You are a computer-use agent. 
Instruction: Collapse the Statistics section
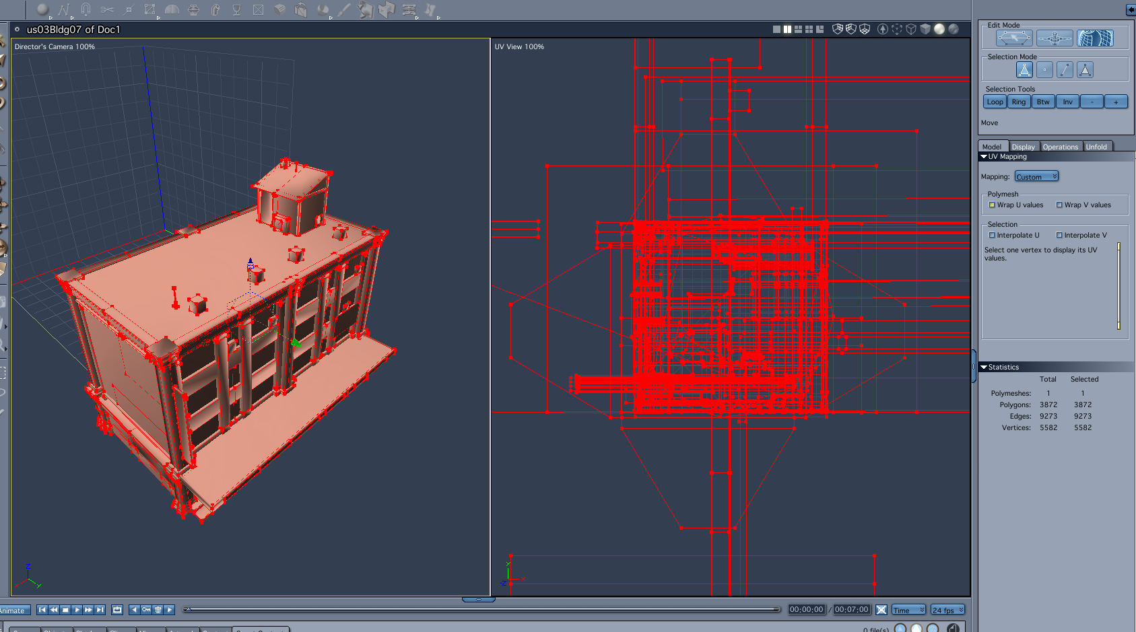(984, 367)
